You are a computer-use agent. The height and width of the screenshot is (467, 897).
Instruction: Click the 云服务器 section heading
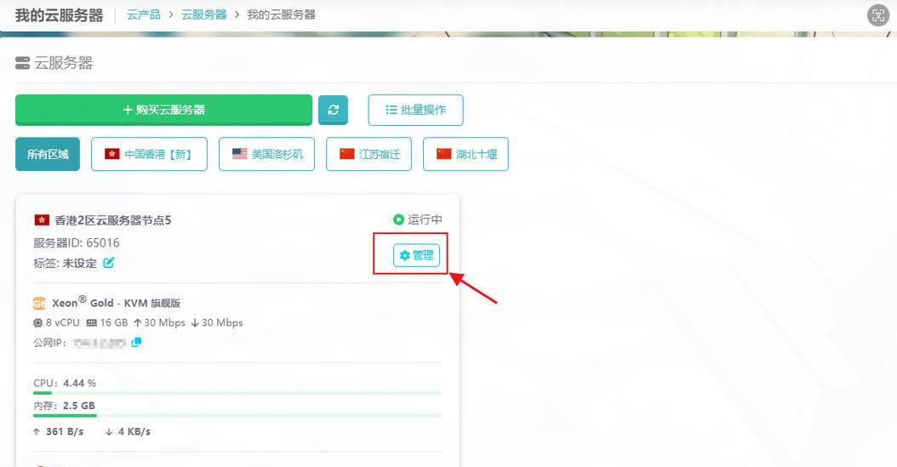(x=64, y=63)
